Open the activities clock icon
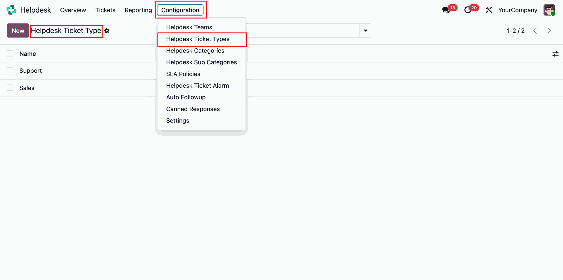Image resolution: width=563 pixels, height=280 pixels. [x=468, y=10]
